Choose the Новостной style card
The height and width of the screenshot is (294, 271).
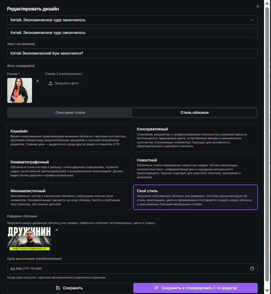(195, 168)
